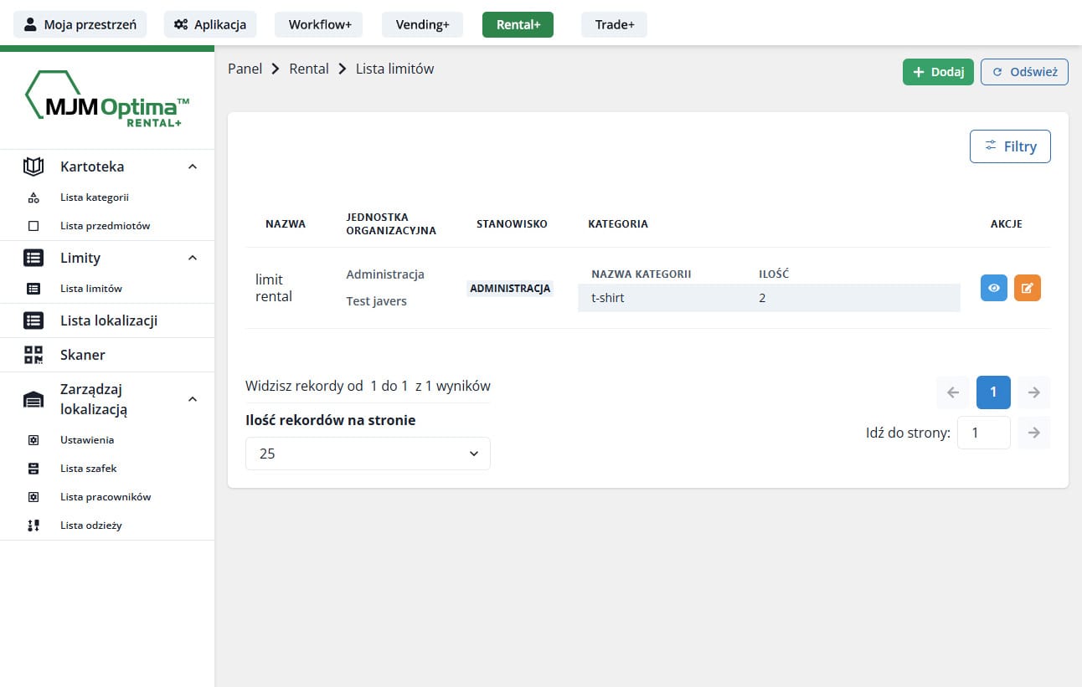This screenshot has height=687, width=1082.
Task: Open records per page dropdown
Action: pos(368,454)
